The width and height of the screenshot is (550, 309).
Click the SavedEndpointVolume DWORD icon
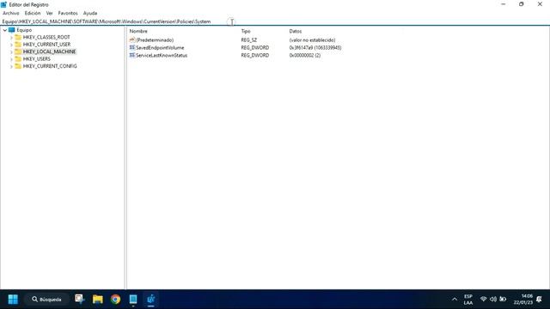click(132, 48)
